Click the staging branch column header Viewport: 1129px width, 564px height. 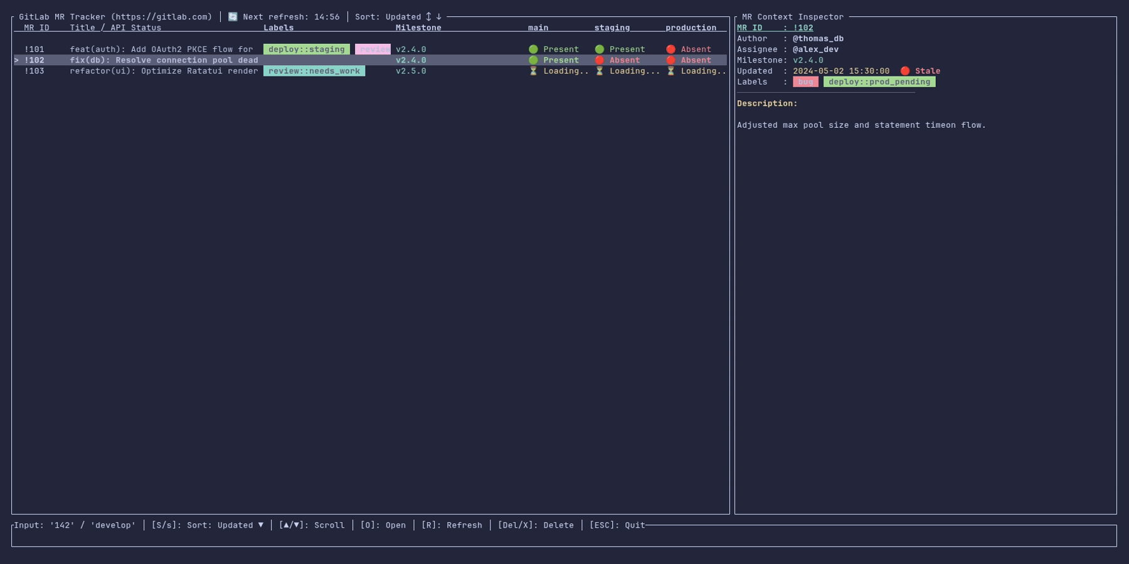612,28
